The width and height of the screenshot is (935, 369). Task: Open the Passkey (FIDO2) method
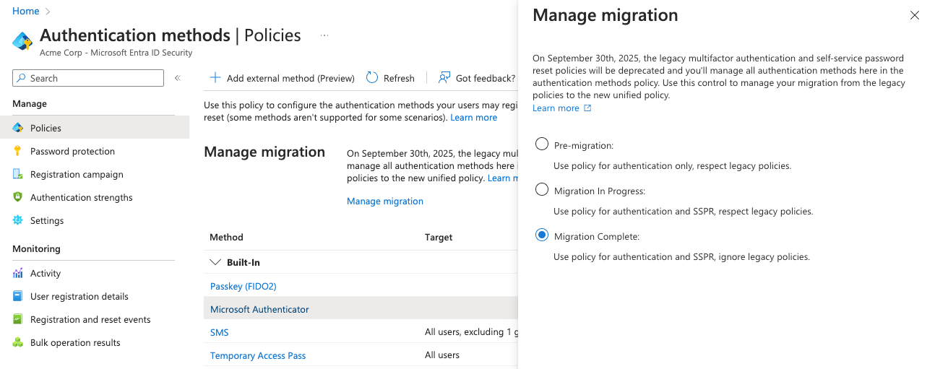click(244, 286)
